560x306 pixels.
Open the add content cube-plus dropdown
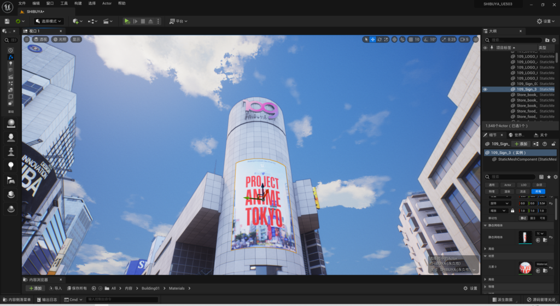pyautogui.click(x=78, y=21)
